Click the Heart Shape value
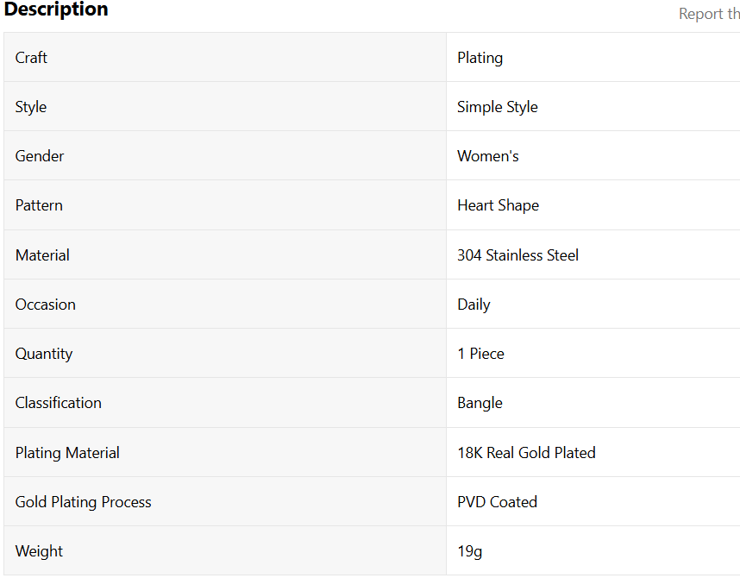 point(498,205)
